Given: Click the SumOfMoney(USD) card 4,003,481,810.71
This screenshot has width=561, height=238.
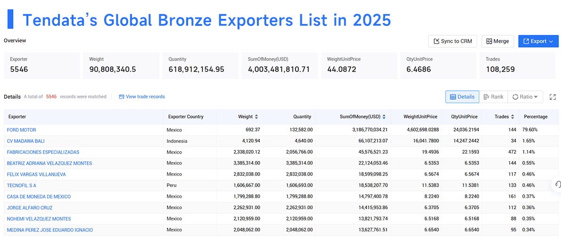Looking at the screenshot, I should (x=280, y=66).
